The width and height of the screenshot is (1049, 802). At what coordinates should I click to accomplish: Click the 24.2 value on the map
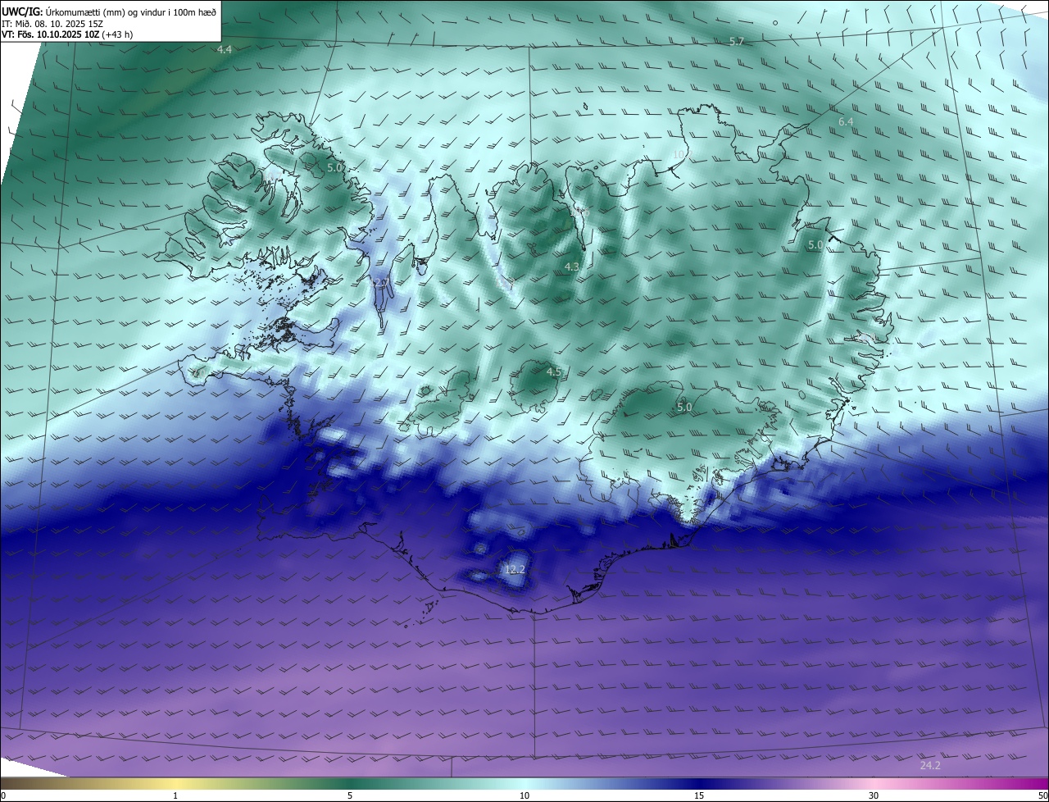click(930, 766)
